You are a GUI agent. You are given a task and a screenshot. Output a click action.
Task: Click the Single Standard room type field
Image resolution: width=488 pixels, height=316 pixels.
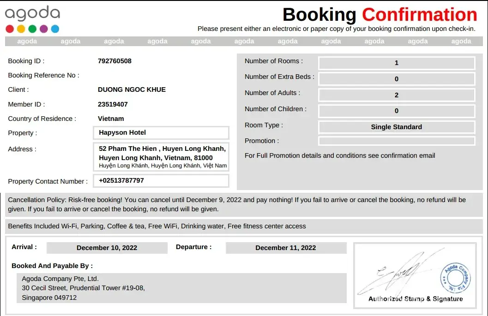tap(397, 127)
